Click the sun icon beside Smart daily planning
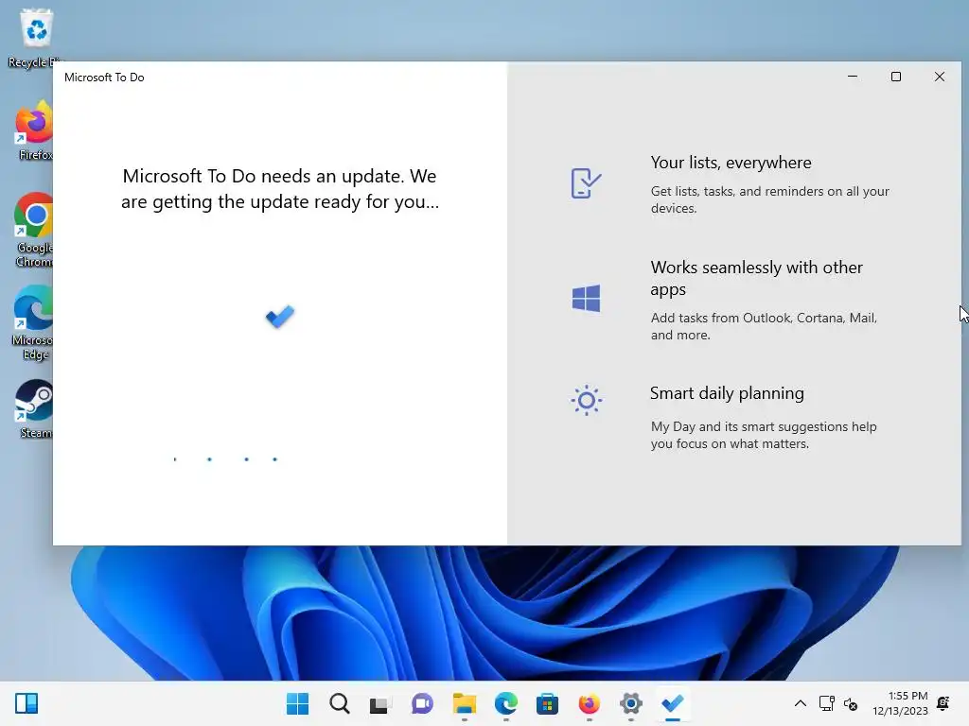 (x=586, y=401)
